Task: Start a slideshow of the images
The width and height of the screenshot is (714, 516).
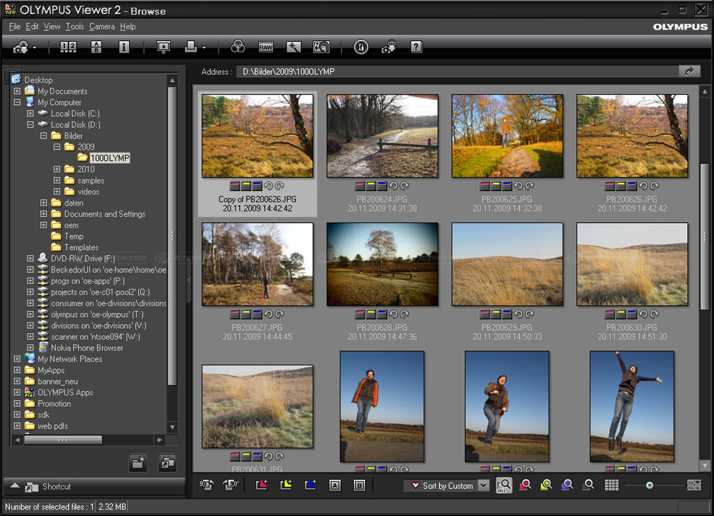Action: pos(162,47)
